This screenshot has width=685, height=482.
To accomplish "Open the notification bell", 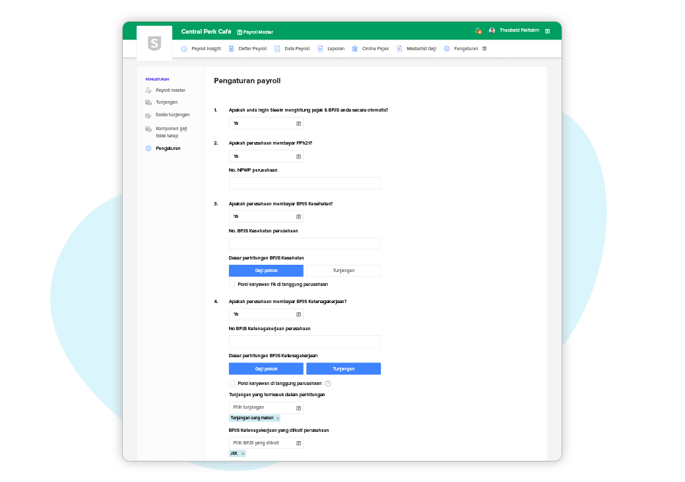I will pyautogui.click(x=478, y=30).
